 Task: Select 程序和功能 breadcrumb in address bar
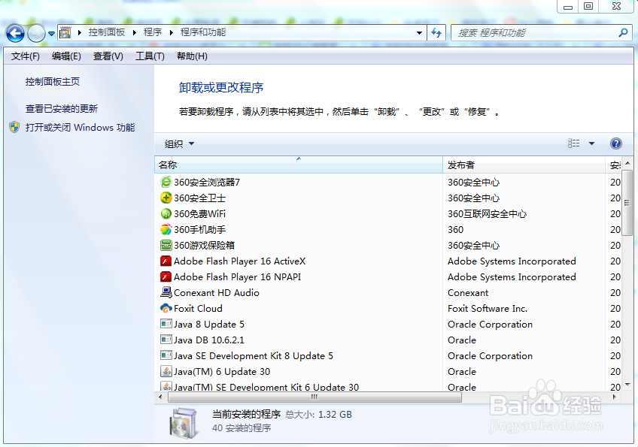tap(203, 32)
